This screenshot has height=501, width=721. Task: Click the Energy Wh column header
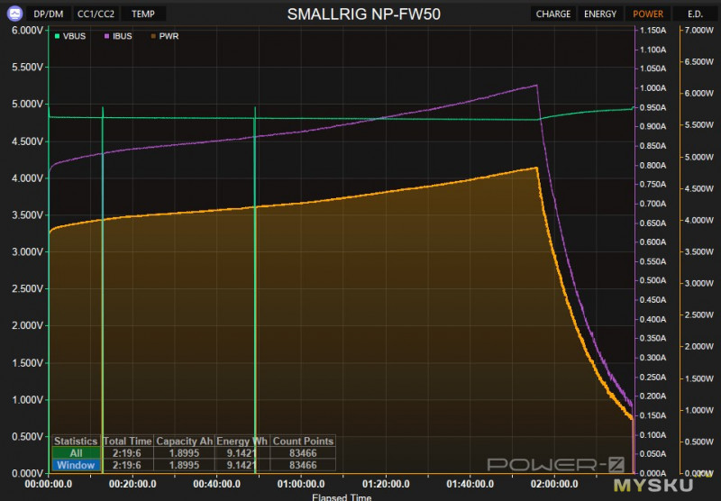pos(242,441)
